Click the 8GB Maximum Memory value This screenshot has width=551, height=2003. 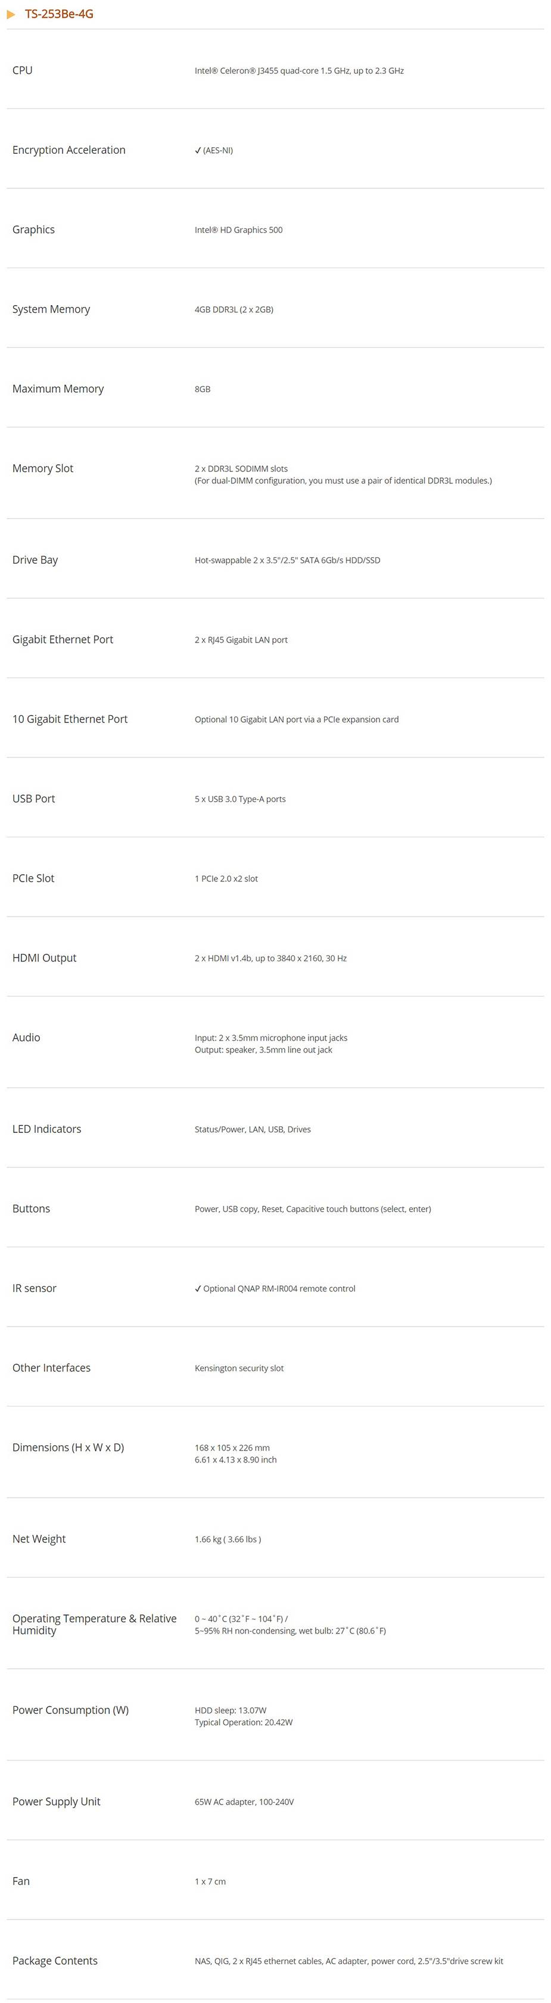pyautogui.click(x=203, y=390)
